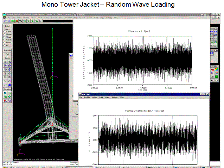This screenshot has width=224, height=168.
Task: Click the pan up arrow icon
Action: click(5, 73)
